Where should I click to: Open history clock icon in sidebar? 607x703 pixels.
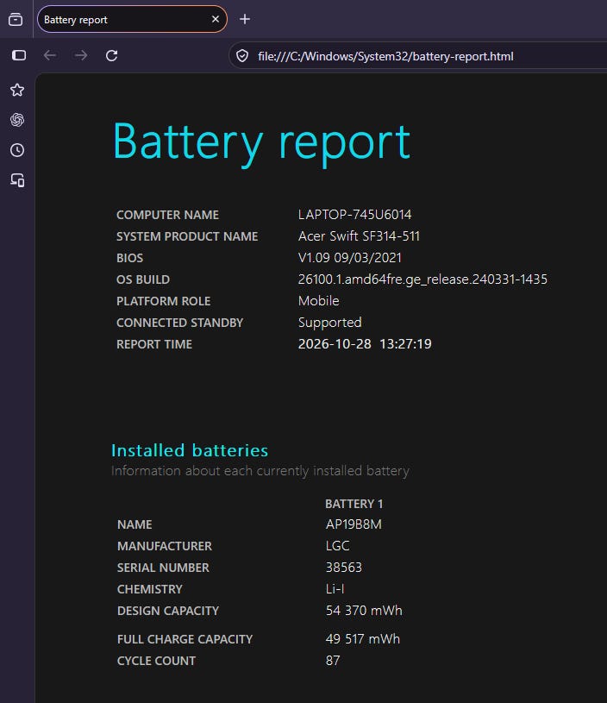click(x=17, y=150)
